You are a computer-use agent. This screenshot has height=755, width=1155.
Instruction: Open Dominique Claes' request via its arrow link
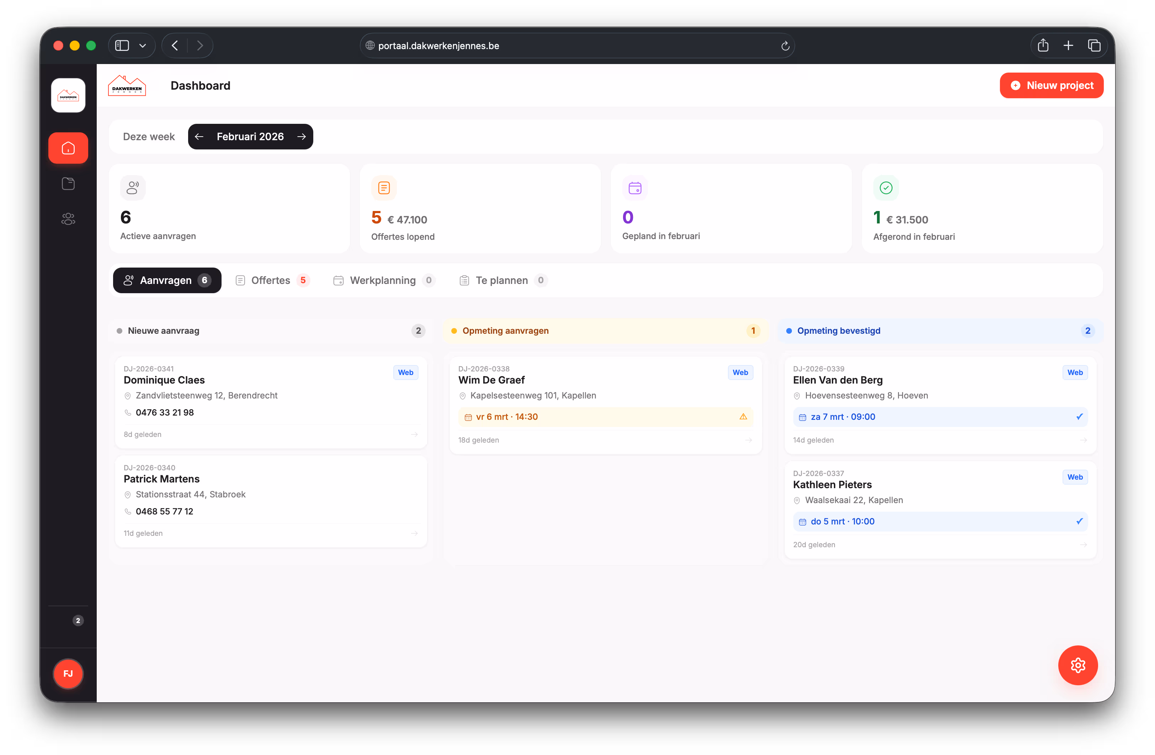[414, 434]
